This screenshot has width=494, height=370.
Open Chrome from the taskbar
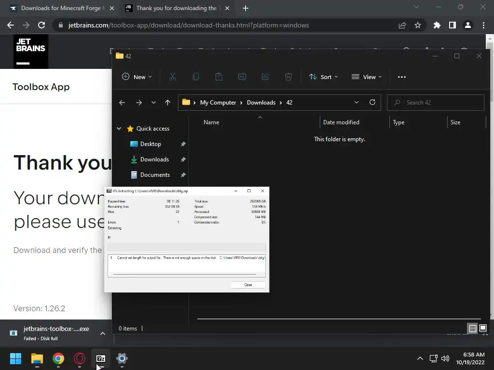(x=58, y=358)
